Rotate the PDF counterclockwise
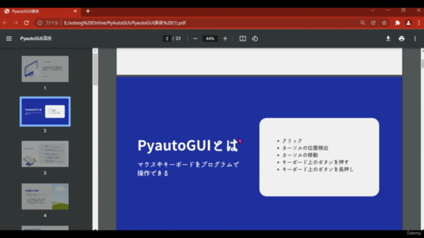Image resolution: width=424 pixels, height=238 pixels. 254,38
